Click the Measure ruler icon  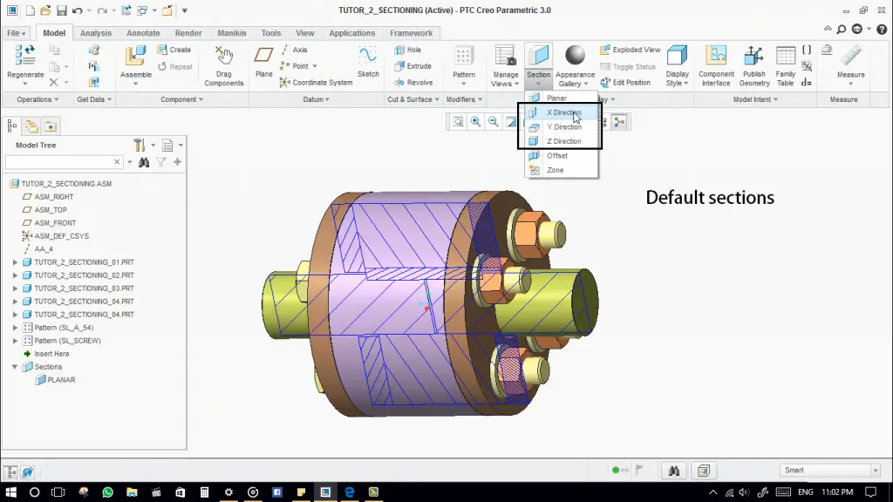click(x=850, y=56)
